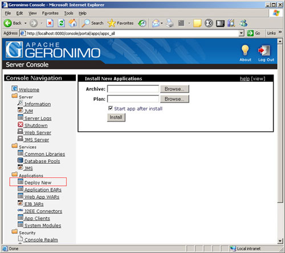Viewport: 285px width, 253px height.
Task: Open the EJB JARs link
Action: [x=34, y=204]
